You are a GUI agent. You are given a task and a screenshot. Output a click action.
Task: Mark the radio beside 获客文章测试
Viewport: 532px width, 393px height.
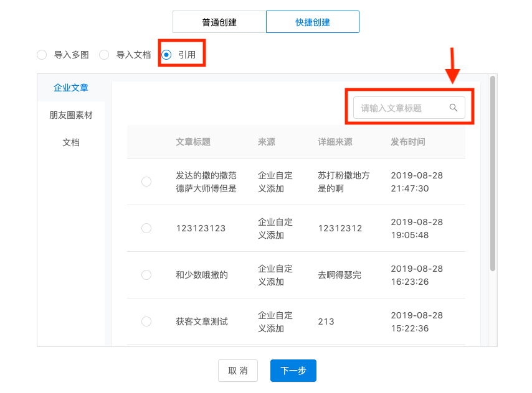click(x=146, y=321)
